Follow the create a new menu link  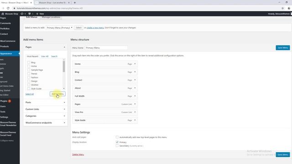95,28
